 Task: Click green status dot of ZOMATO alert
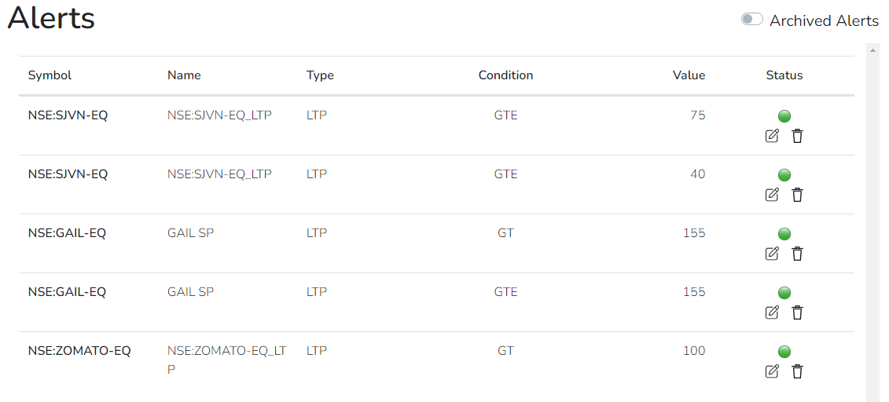[x=784, y=352]
